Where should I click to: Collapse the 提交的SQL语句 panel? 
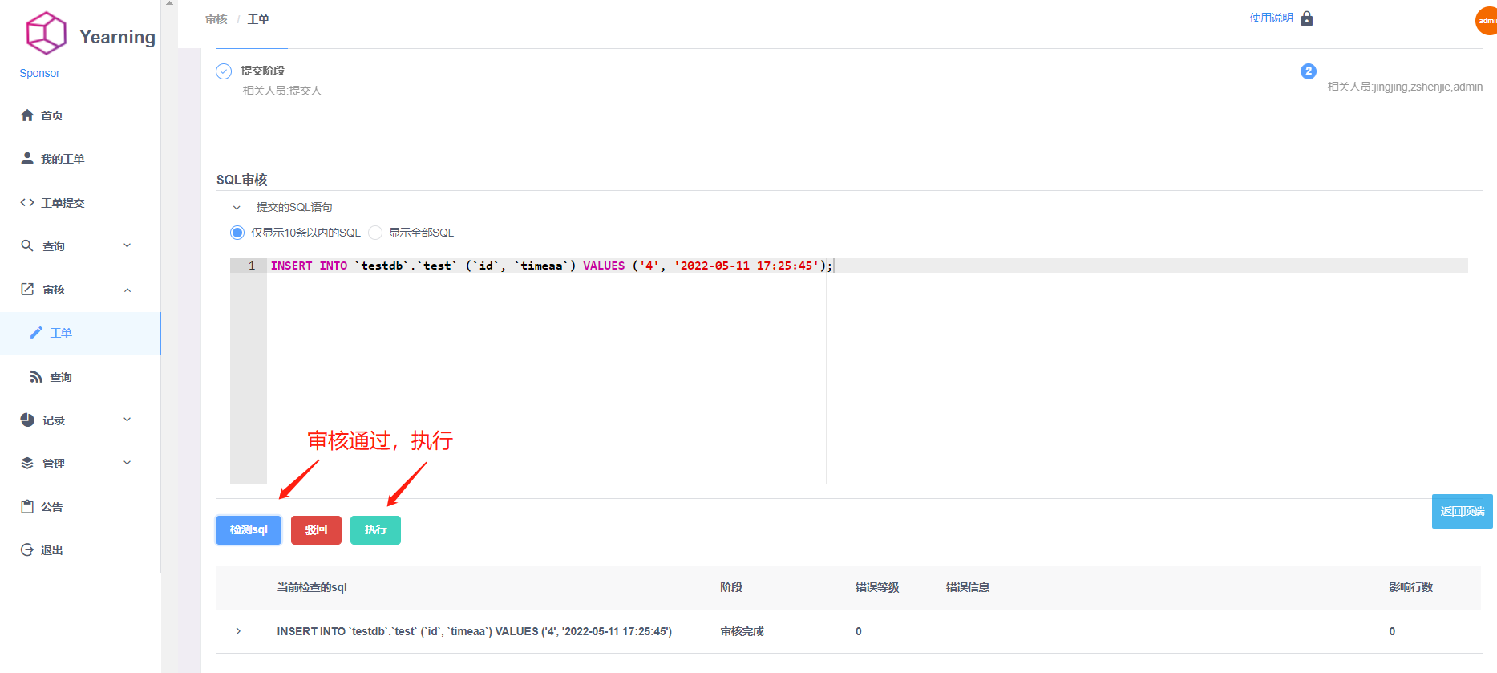(x=237, y=208)
